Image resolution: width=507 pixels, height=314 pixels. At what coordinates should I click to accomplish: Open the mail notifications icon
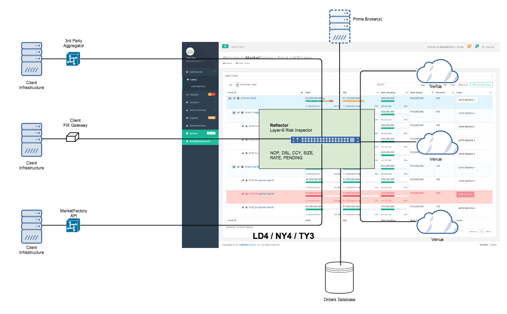point(469,46)
